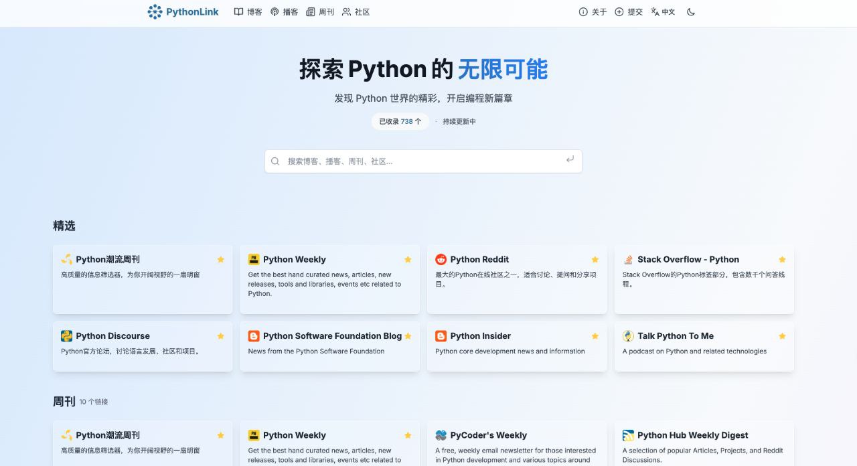Open the Python Discourse link
Viewport: 857px width, 466px height.
pos(112,336)
